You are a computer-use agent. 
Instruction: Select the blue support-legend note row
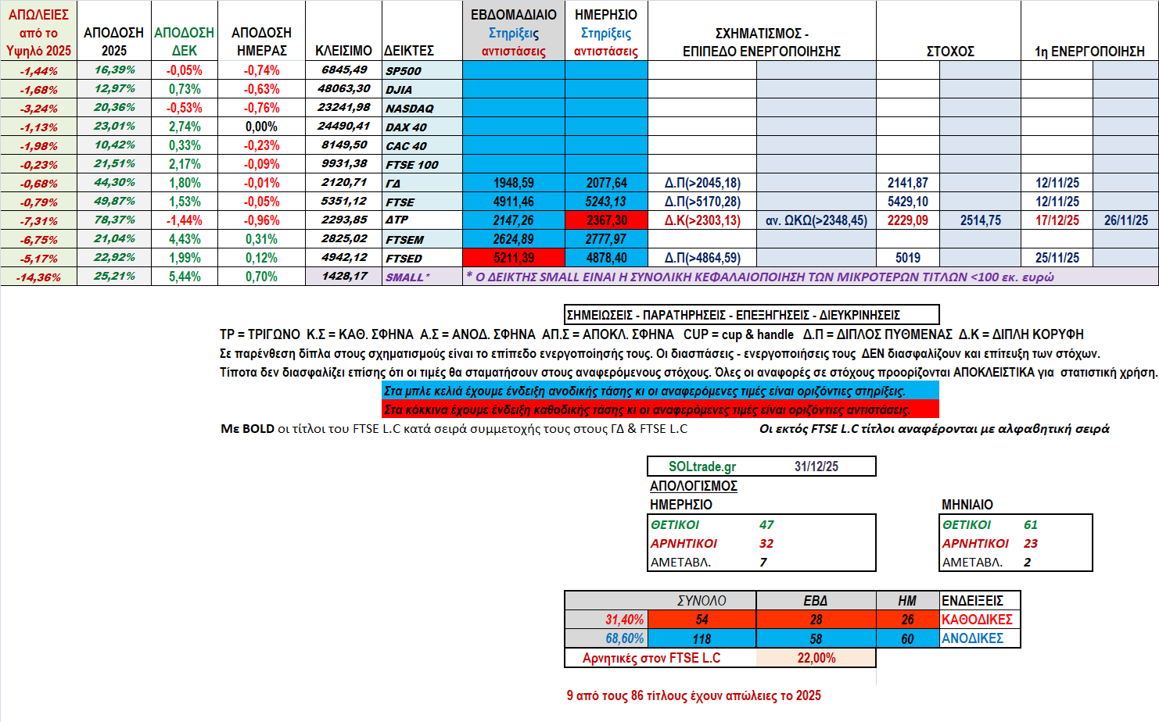point(660,391)
